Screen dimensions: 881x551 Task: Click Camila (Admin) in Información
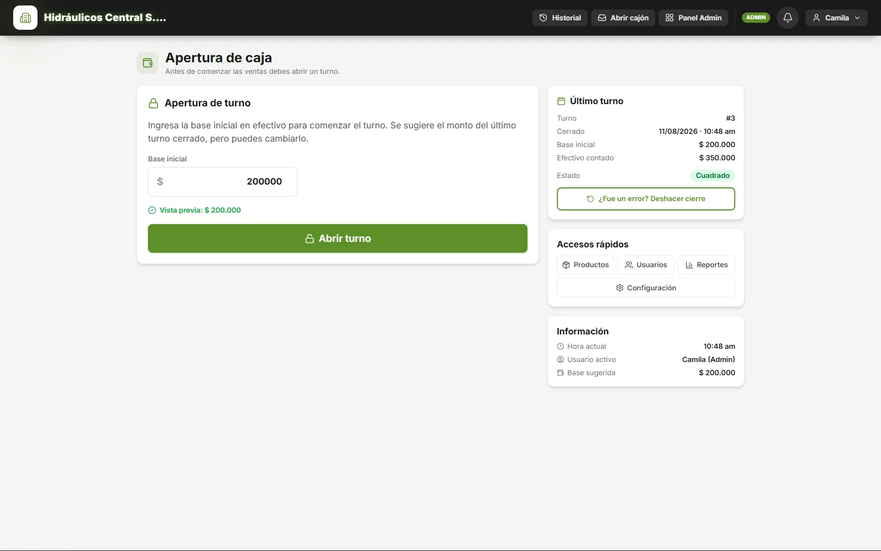click(x=709, y=360)
